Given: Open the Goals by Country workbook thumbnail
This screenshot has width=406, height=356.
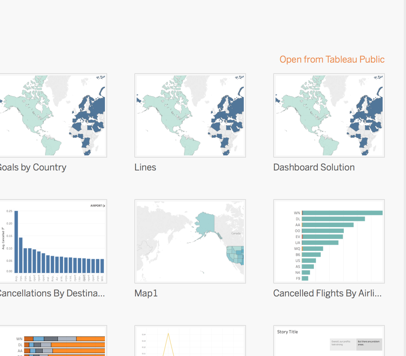Looking at the screenshot, I should tap(53, 115).
